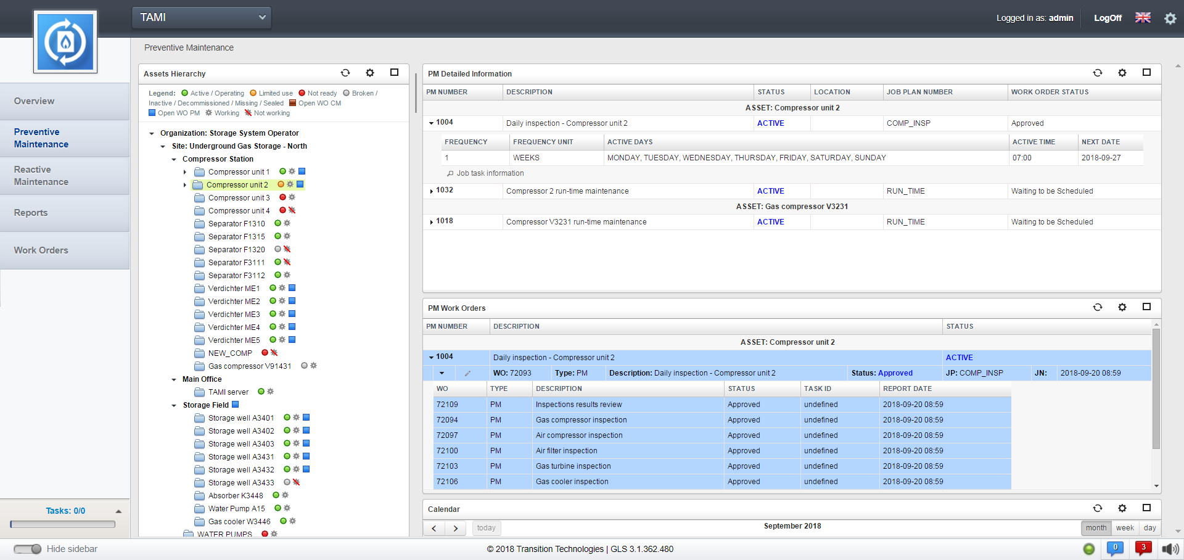Click the calendar today button
The width and height of the screenshot is (1184, 560).
[x=486, y=528]
